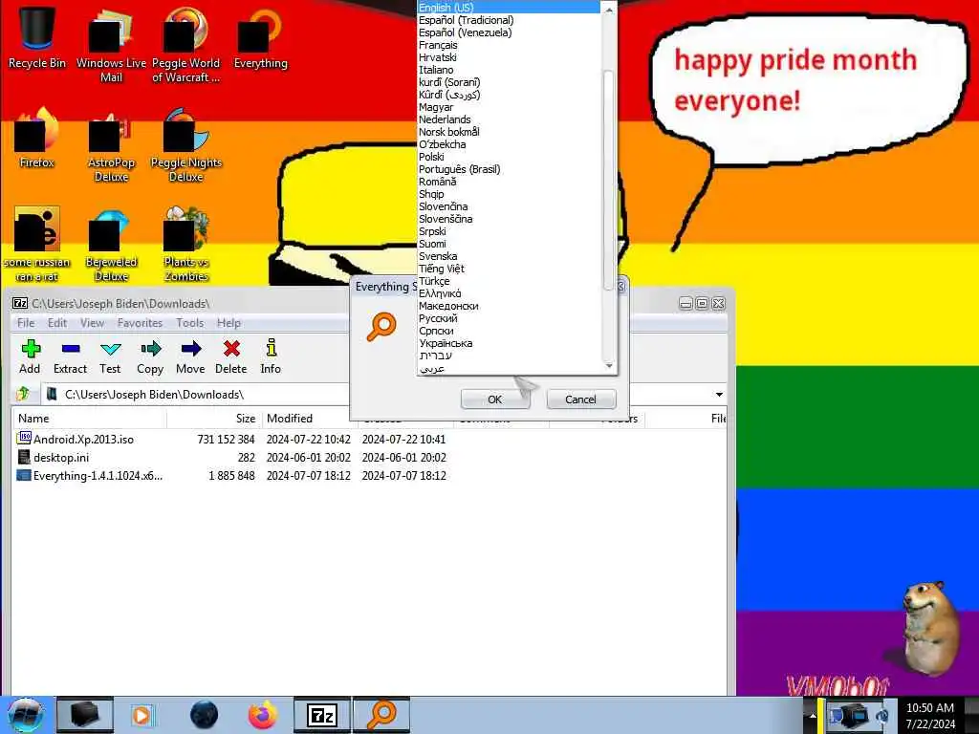Select the Bejeweled Deluxe desktop icon
This screenshot has width=979, height=734.
coord(111,245)
